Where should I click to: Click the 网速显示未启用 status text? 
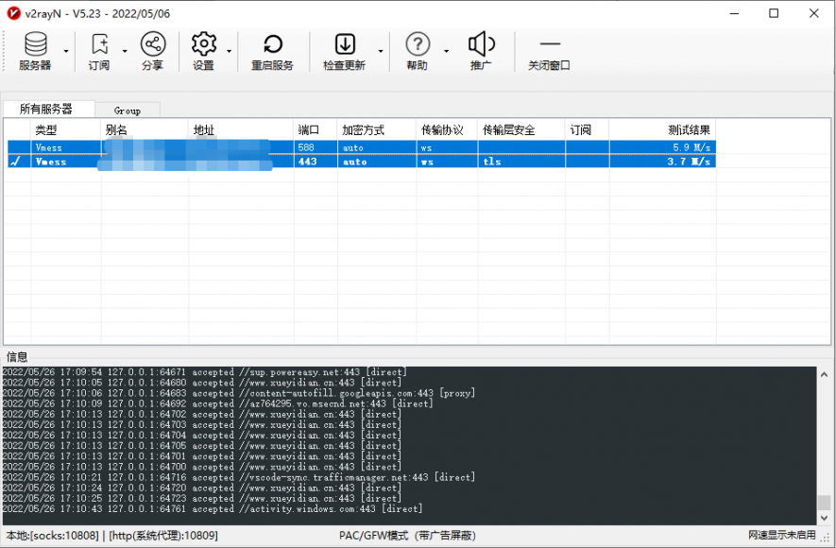click(781, 535)
